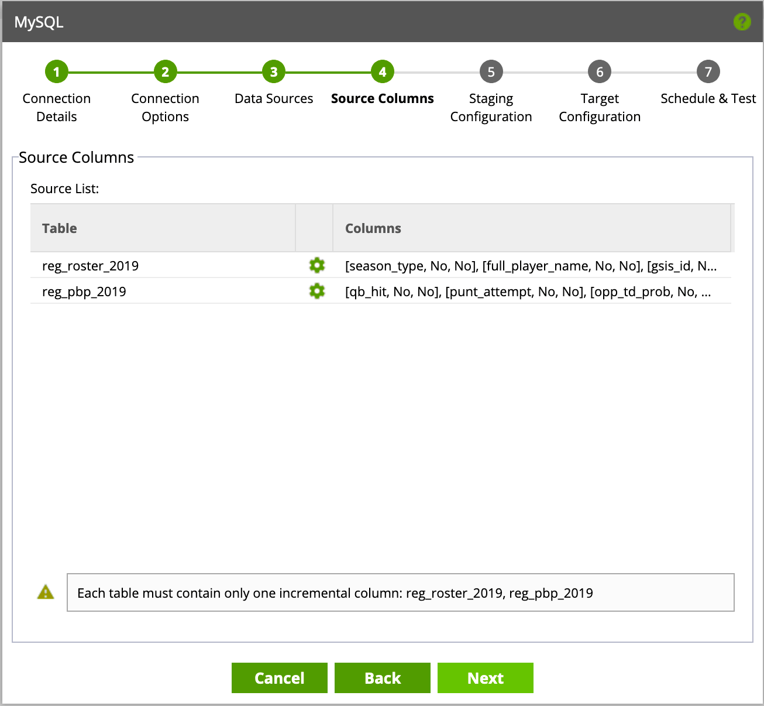
Task: Click the MySQL dialog title
Action: coord(39,22)
